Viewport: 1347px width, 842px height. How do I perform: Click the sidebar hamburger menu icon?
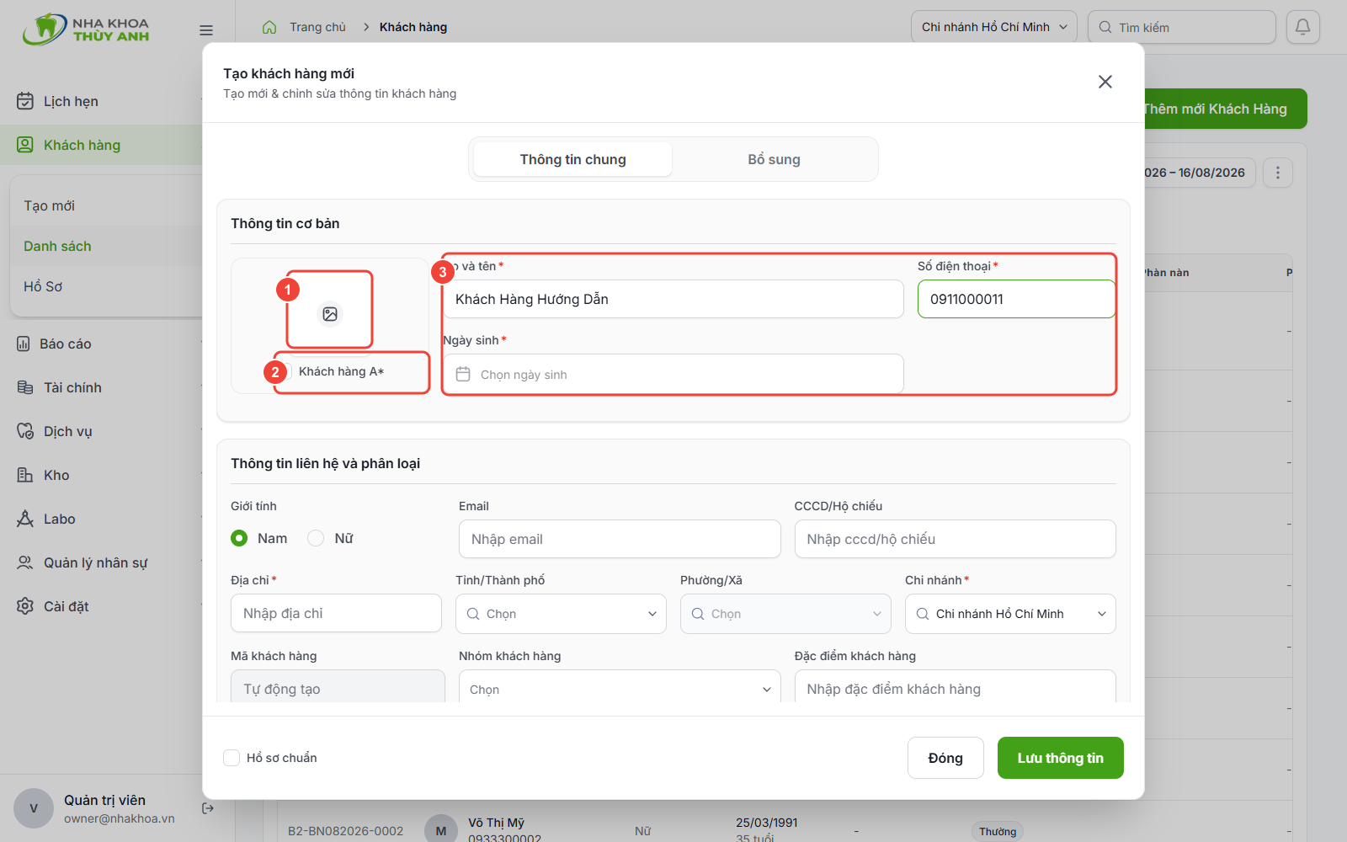pos(206,30)
